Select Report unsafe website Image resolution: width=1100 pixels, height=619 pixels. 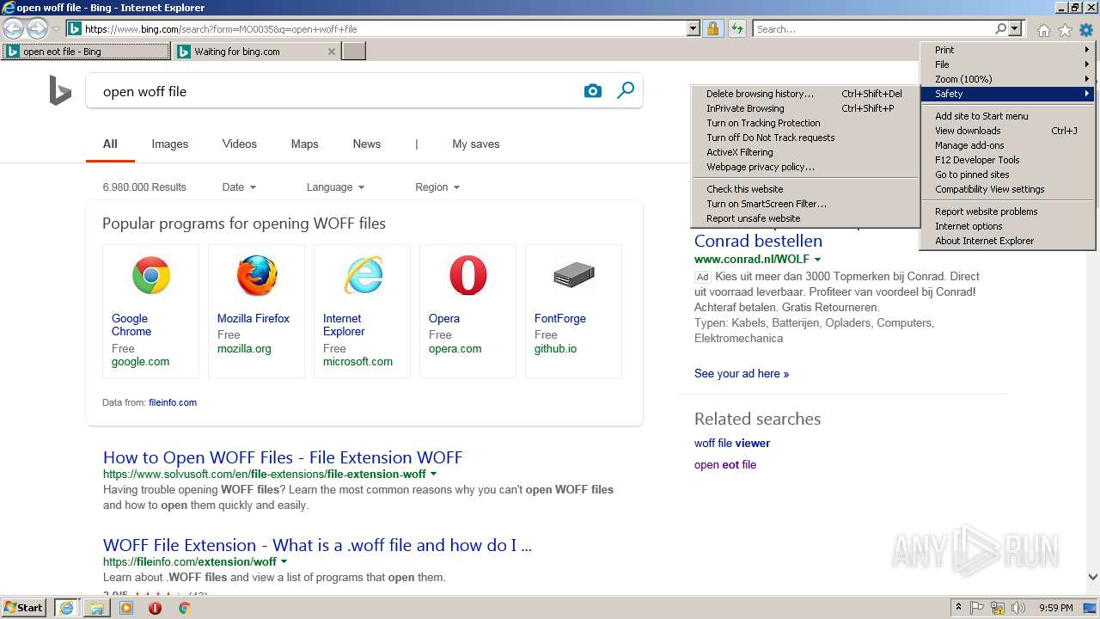[805, 218]
